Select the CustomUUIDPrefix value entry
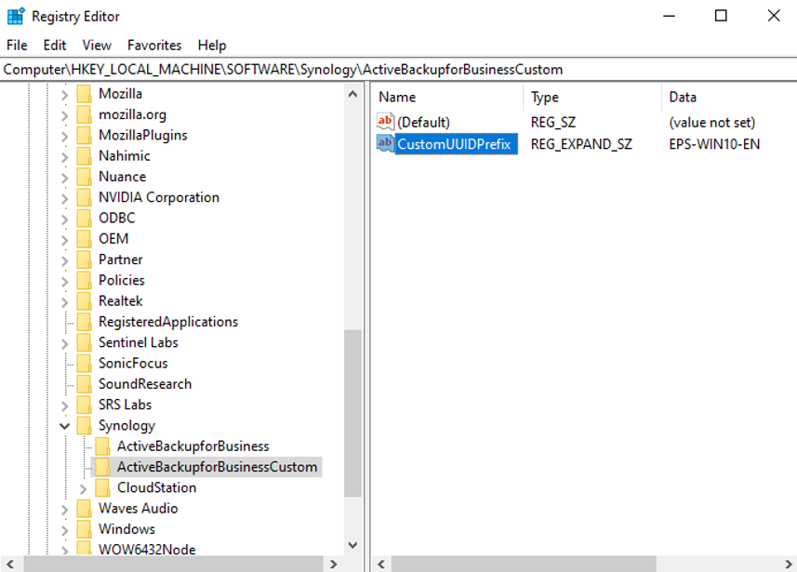Viewport: 797px width, 572px height. click(453, 143)
